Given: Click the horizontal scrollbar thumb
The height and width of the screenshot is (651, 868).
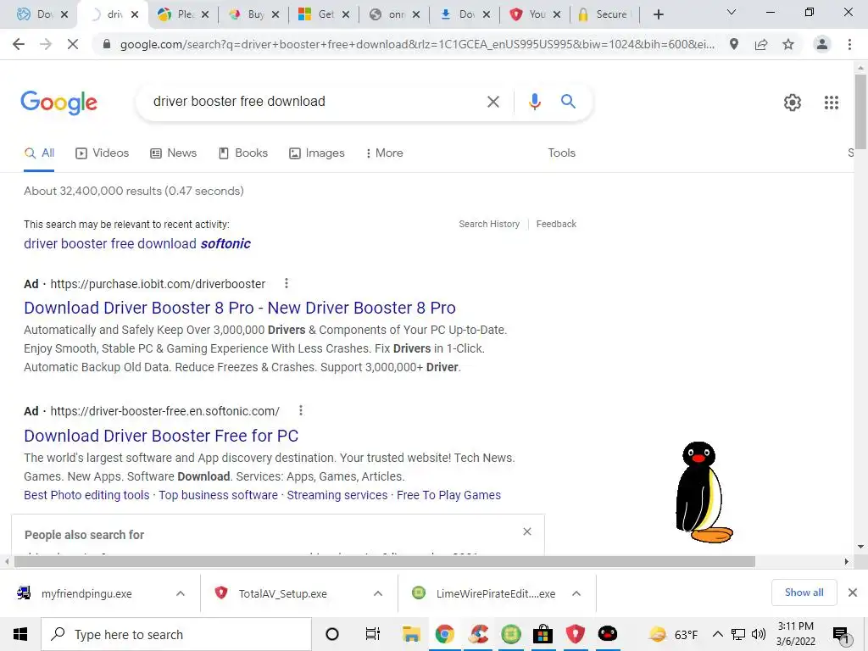Looking at the screenshot, I should (385, 562).
